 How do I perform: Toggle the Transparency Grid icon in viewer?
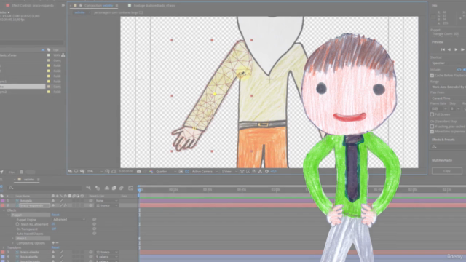tap(187, 172)
